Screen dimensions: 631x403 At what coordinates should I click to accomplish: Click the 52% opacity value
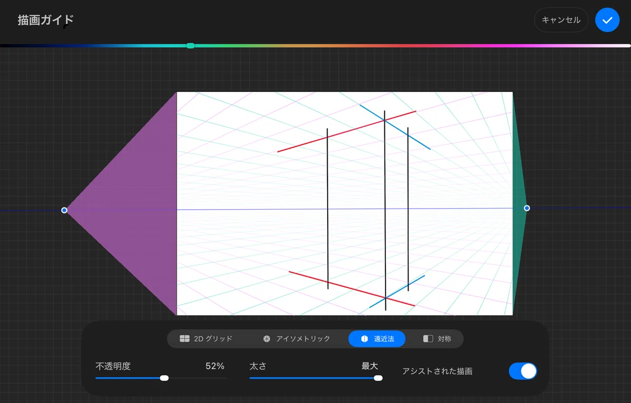pos(215,366)
